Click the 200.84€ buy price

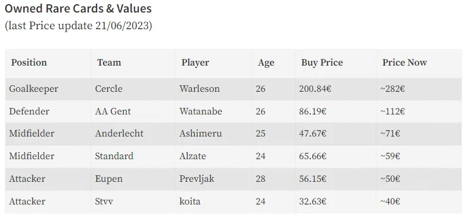click(316, 89)
